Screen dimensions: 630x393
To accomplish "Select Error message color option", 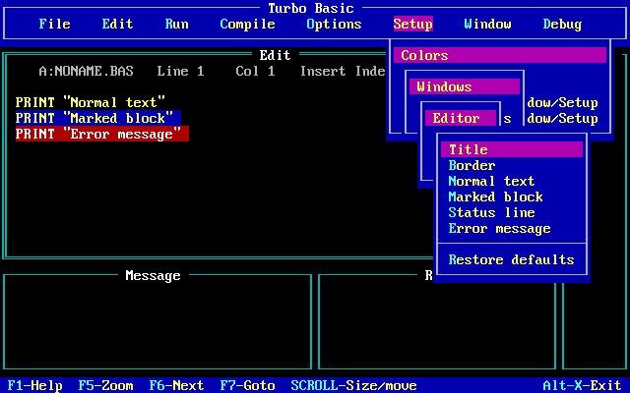I will [x=499, y=228].
